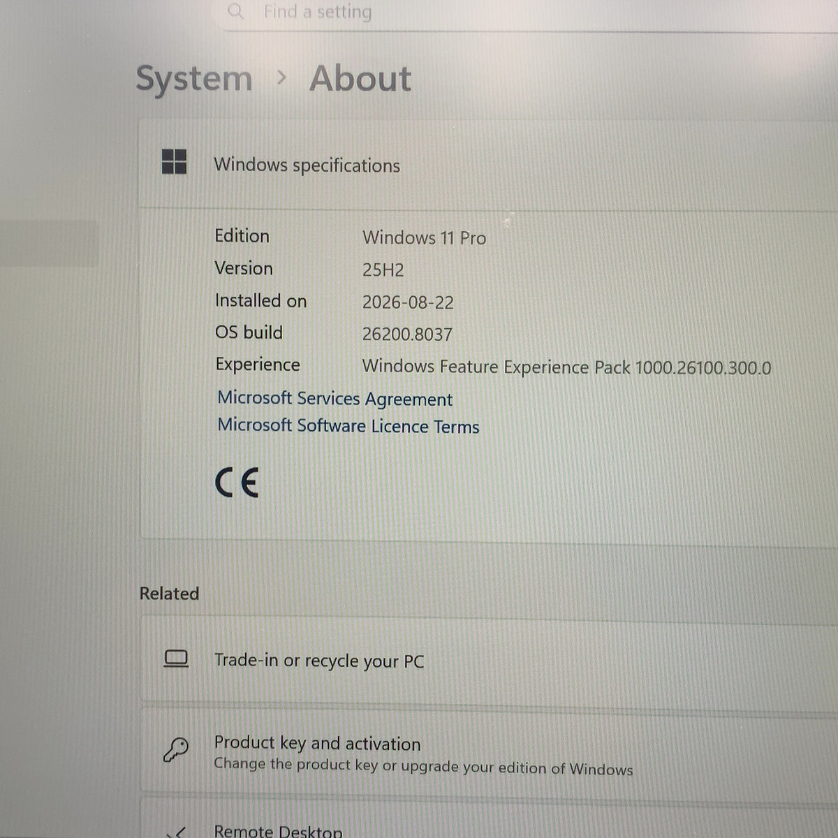This screenshot has width=838, height=838.
Task: Click the CE conformity mark
Action: tap(237, 483)
